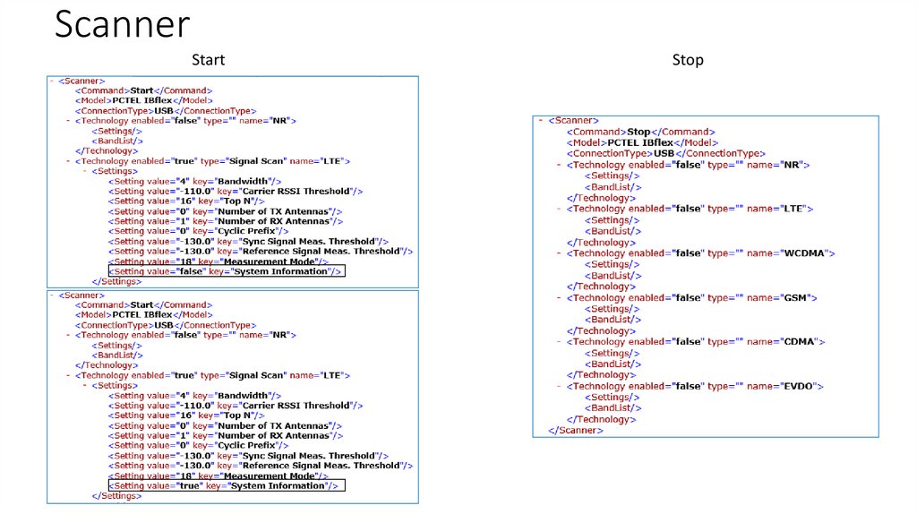Select the Cyclic Prefix line in the lower Start box

[198, 446]
